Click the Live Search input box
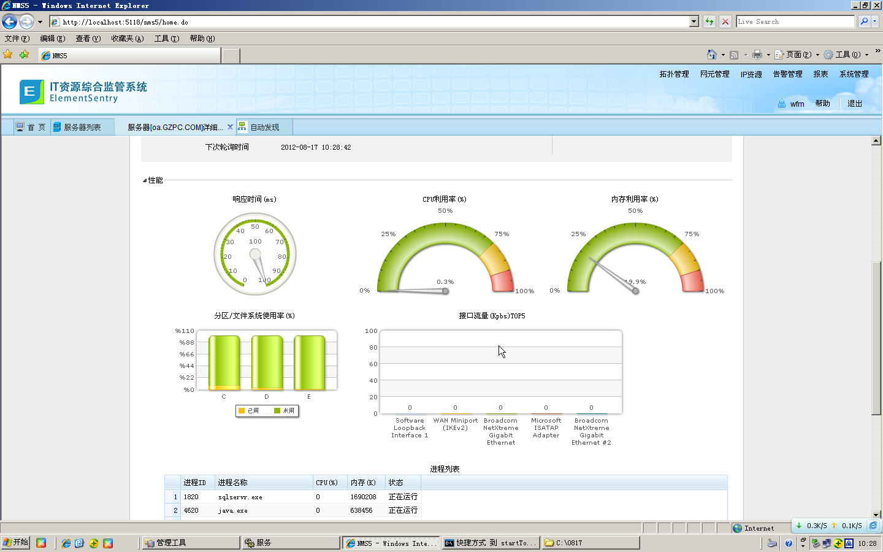The height and width of the screenshot is (552, 883). coord(795,21)
